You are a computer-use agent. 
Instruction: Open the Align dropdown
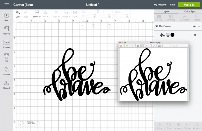pos(56,14)
